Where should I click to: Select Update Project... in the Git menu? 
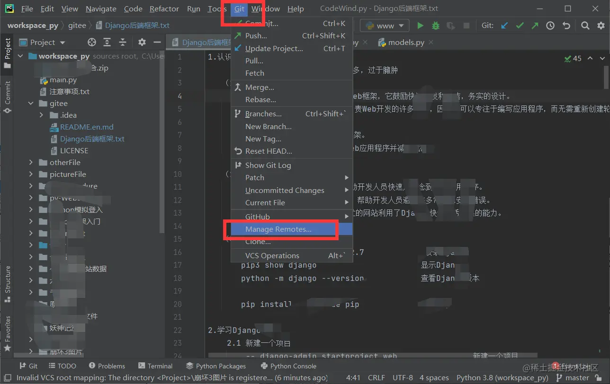point(292,48)
